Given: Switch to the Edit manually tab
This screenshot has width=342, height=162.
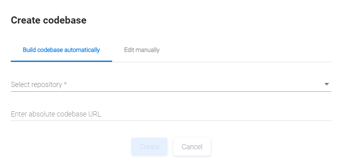Looking at the screenshot, I should [142, 50].
